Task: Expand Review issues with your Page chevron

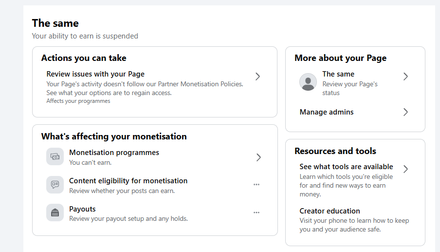Action: pyautogui.click(x=257, y=77)
